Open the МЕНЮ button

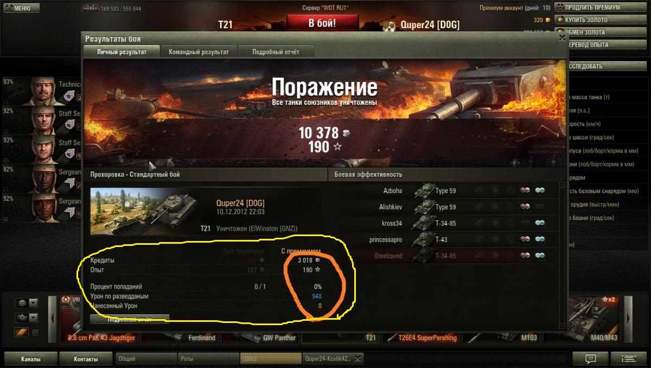(x=21, y=8)
